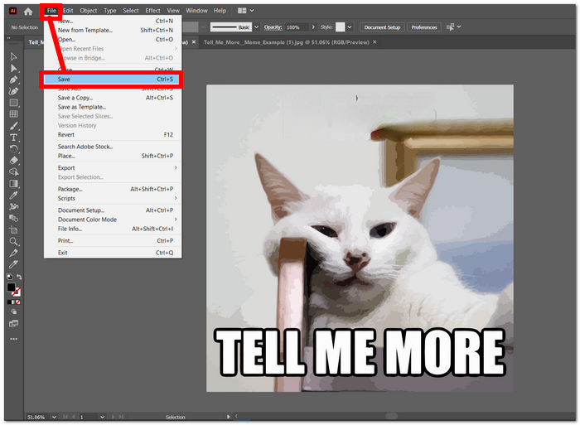Open the Style dropdown arrow
Screen dimensions: 580x425
pyautogui.click(x=349, y=27)
